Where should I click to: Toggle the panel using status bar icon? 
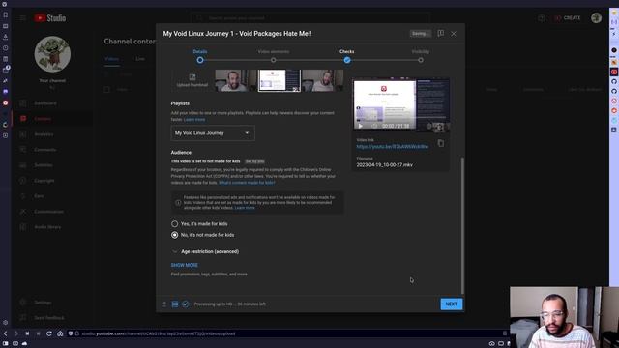pos(5,344)
